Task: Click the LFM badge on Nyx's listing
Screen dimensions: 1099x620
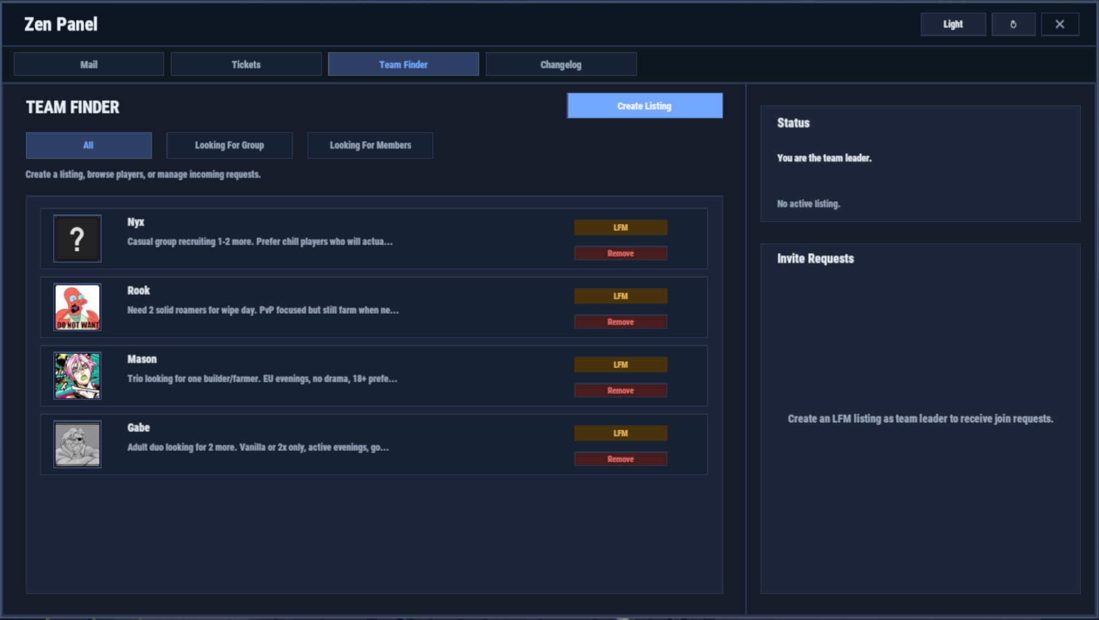Action: tap(621, 227)
